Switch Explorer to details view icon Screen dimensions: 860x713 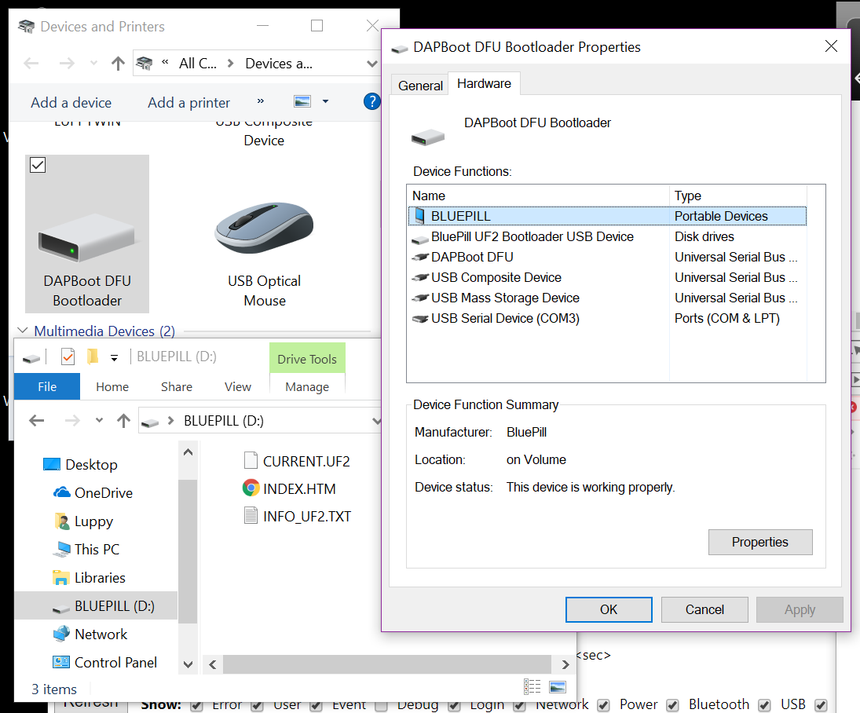pyautogui.click(x=532, y=686)
